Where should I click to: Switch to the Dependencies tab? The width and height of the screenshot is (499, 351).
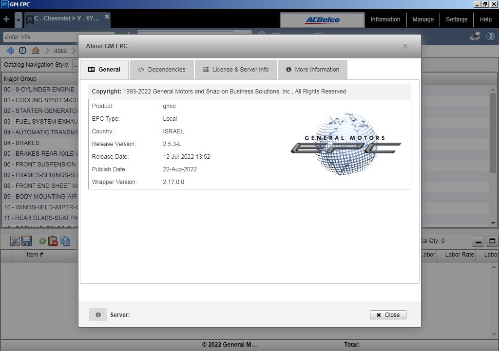(x=161, y=69)
